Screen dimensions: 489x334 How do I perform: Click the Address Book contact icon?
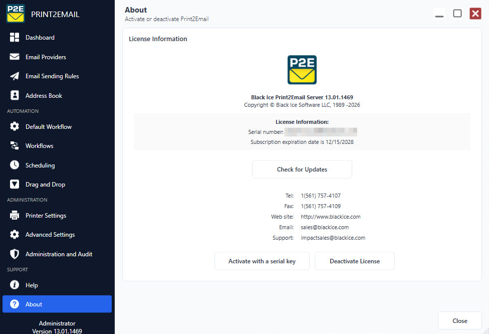tap(15, 95)
